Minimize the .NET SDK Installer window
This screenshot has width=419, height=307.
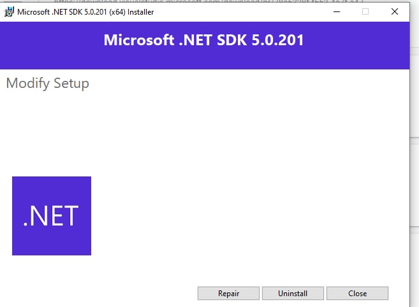point(337,11)
